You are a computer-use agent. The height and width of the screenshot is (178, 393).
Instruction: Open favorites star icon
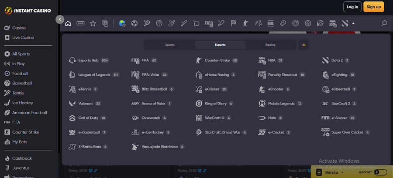(93, 23)
